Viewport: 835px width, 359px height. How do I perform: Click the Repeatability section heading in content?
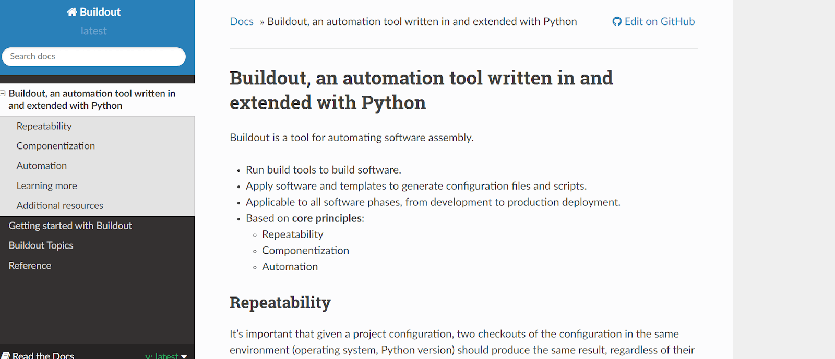pos(280,303)
